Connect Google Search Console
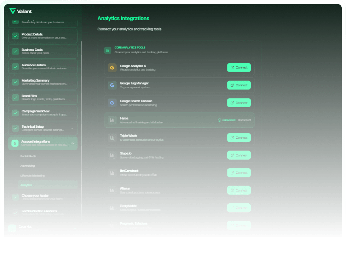The height and width of the screenshot is (268, 346). (x=239, y=103)
